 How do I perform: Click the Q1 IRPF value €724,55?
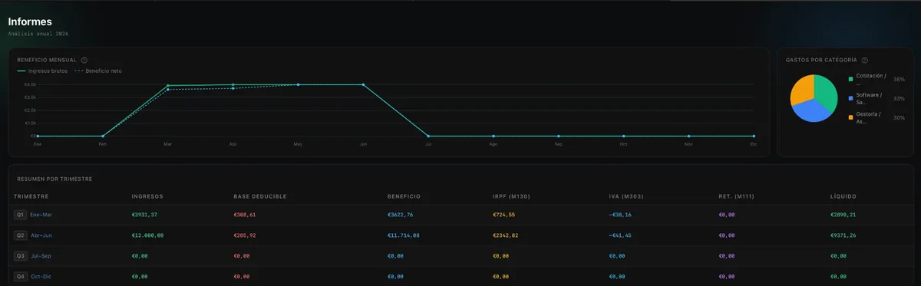504,215
